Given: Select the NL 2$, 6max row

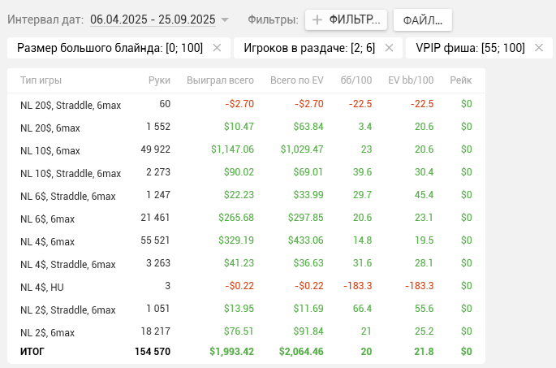Looking at the screenshot, I should pyautogui.click(x=47, y=332).
